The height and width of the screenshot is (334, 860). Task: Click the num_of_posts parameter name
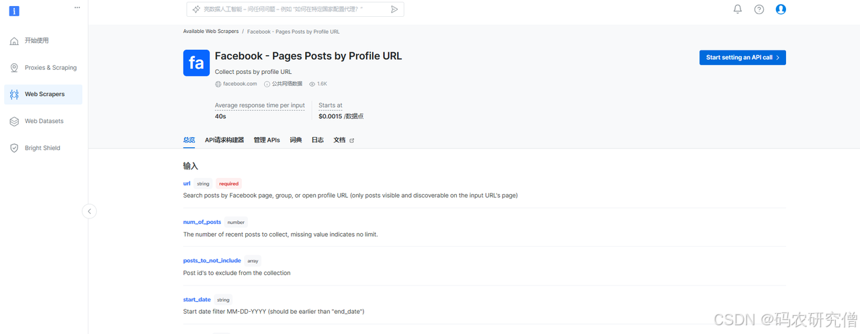(x=202, y=222)
